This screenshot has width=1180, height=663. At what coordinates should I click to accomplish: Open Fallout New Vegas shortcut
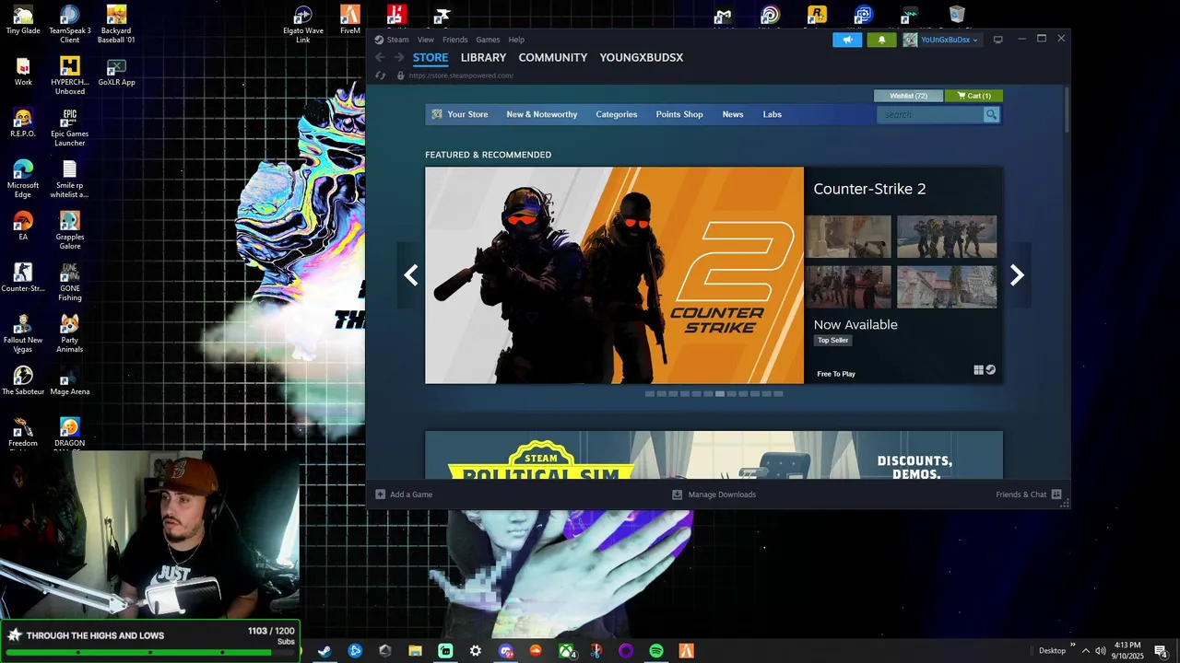23,333
